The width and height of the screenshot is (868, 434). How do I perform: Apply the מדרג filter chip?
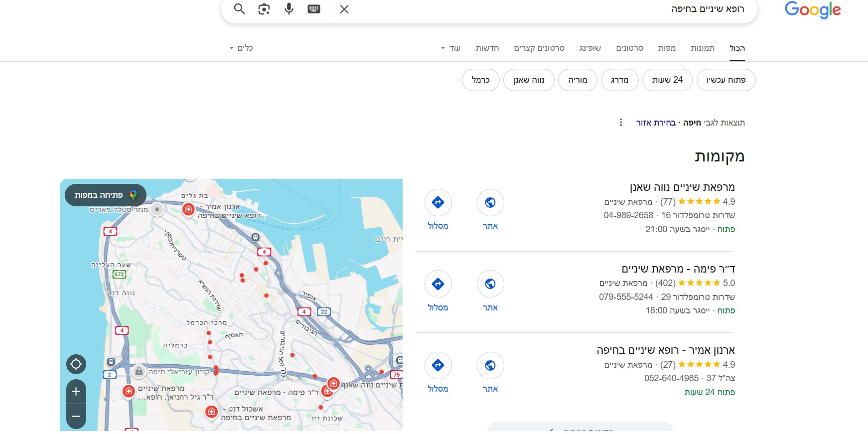(620, 80)
